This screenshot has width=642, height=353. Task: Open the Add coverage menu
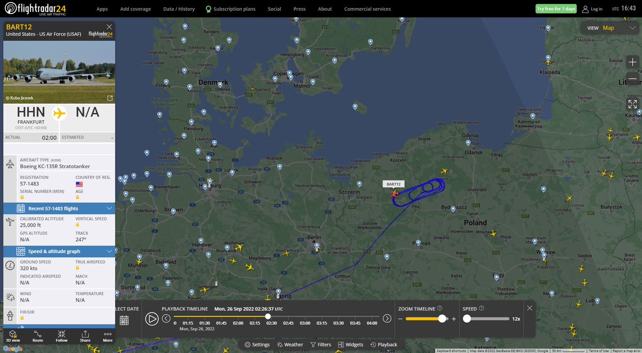[x=135, y=9]
